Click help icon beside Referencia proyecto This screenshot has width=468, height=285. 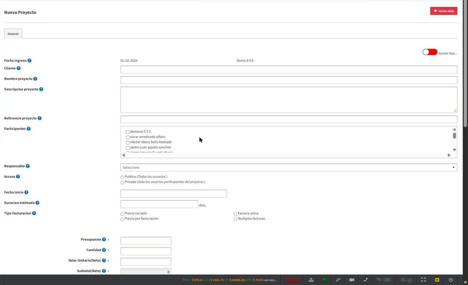pyautogui.click(x=39, y=118)
